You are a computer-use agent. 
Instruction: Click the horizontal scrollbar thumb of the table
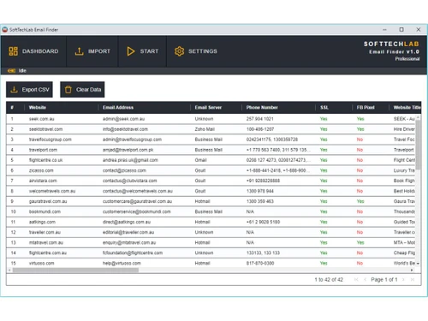[75, 270]
